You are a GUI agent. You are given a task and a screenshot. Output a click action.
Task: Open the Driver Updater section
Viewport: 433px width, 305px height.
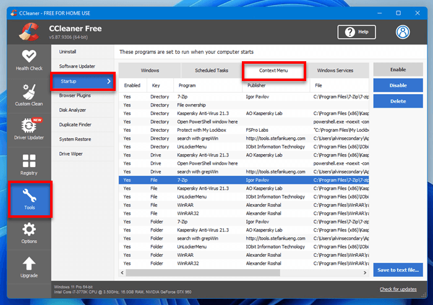coord(29,129)
